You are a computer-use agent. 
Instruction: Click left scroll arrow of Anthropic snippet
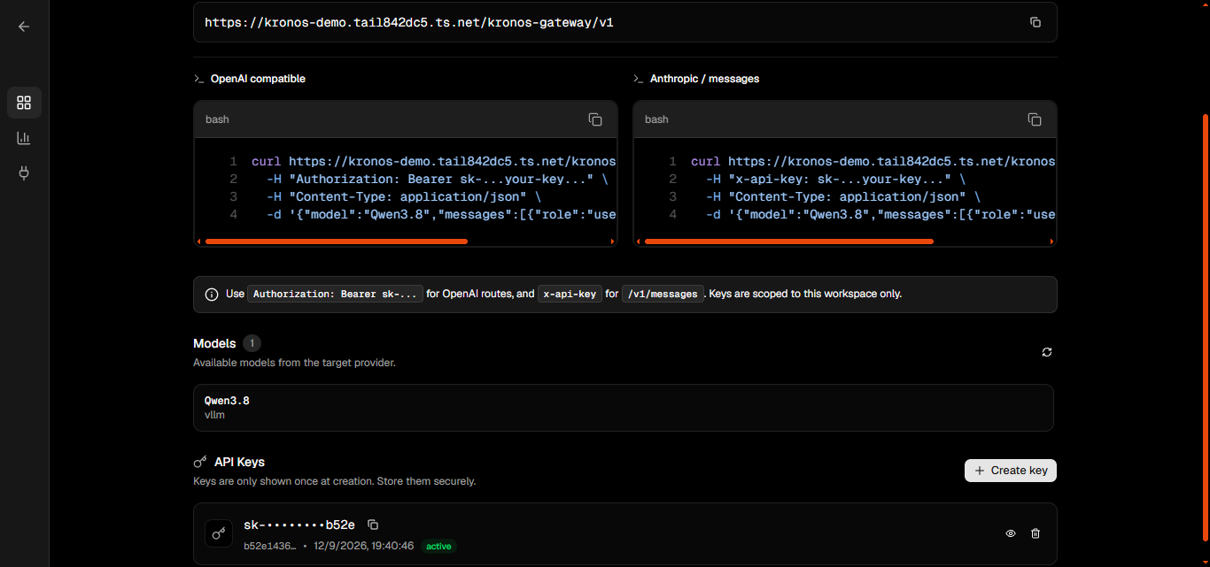[638, 241]
